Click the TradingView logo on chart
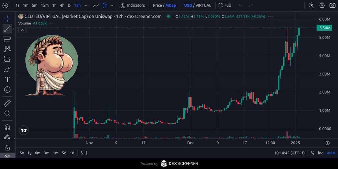This screenshot has width=338, height=169. [x=24, y=130]
